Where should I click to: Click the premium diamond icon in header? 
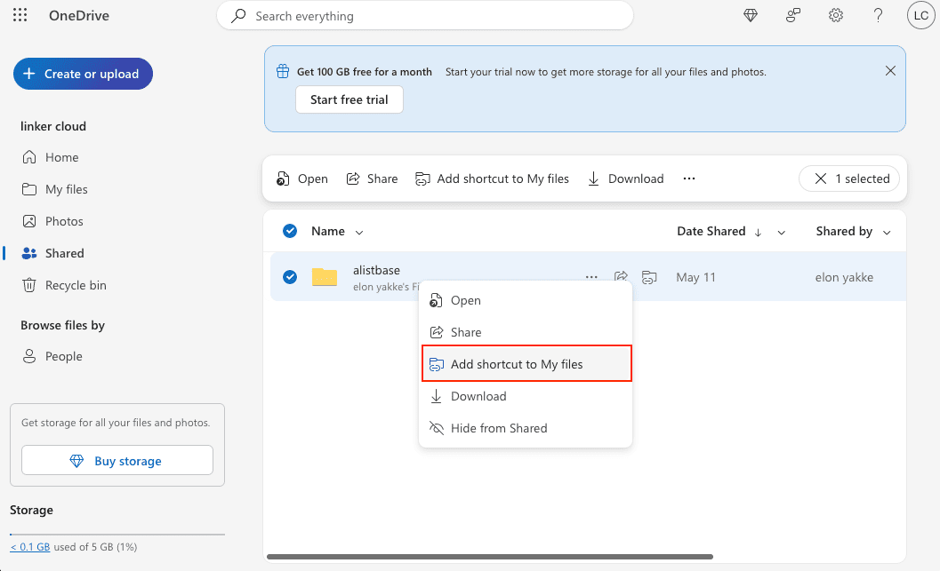pos(751,16)
